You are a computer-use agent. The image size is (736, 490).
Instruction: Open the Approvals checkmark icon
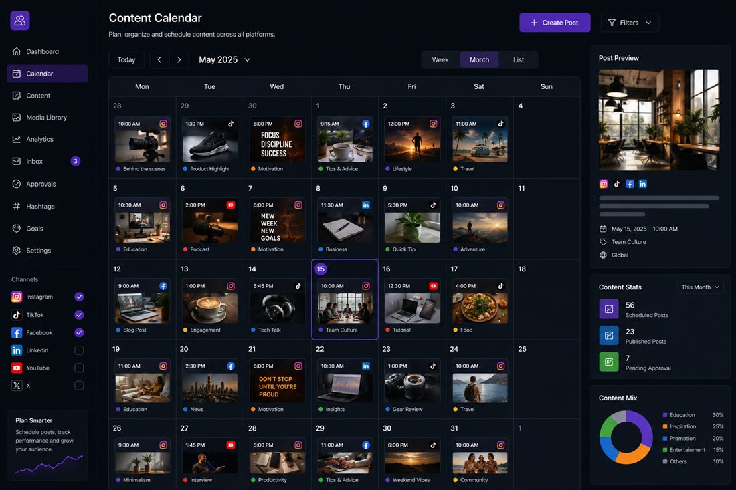coord(17,184)
